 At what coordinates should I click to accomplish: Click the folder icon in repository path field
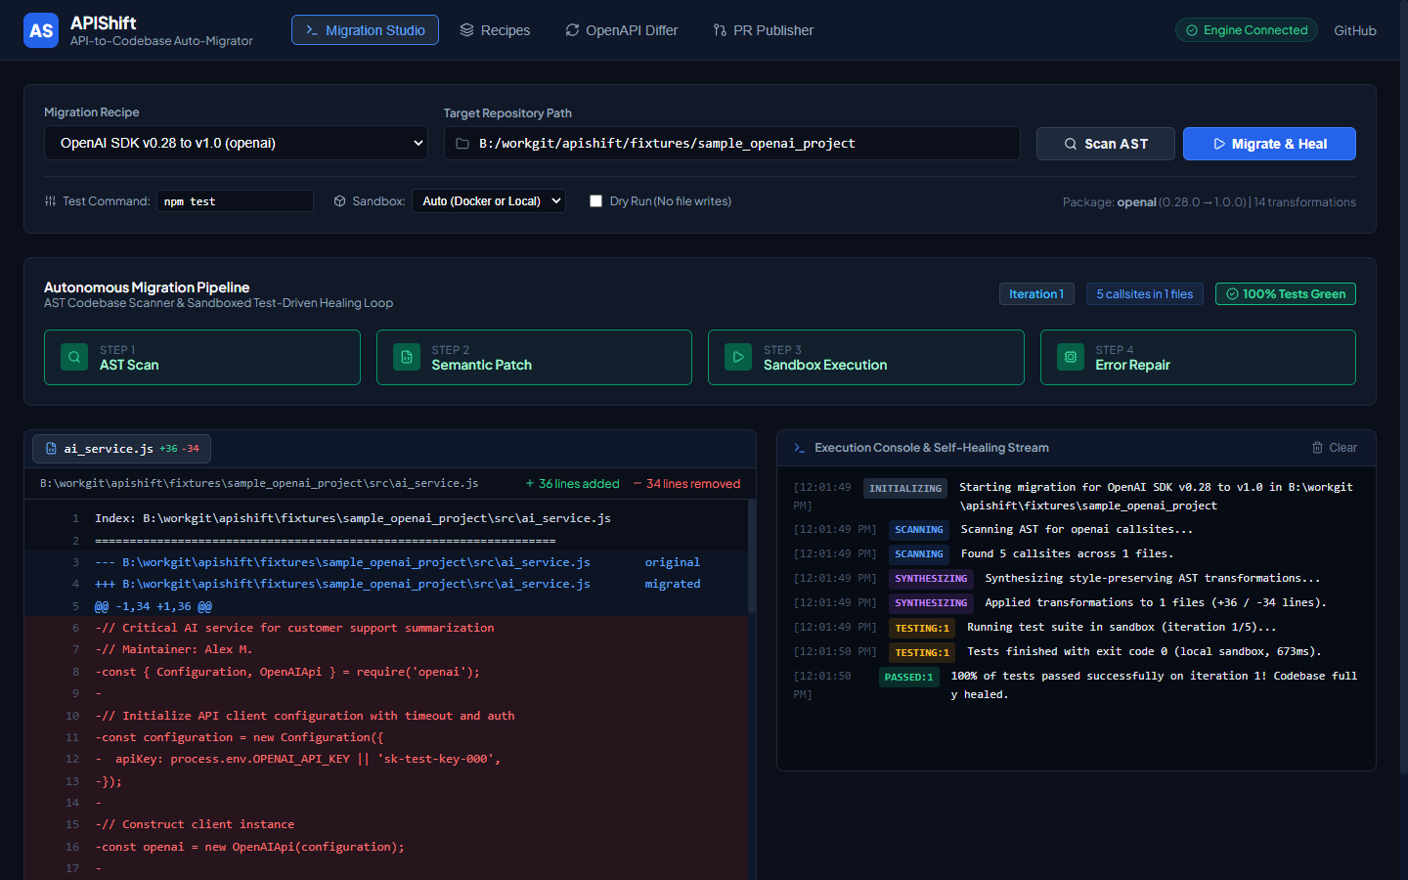[462, 144]
